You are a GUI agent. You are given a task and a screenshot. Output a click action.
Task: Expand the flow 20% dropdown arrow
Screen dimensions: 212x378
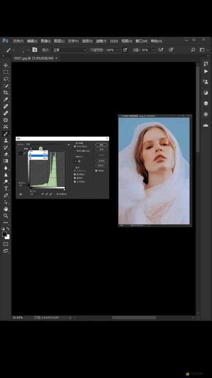153,50
